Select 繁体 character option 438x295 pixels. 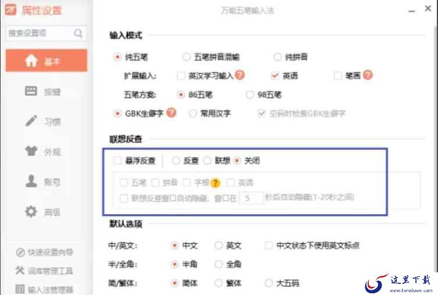click(x=219, y=283)
